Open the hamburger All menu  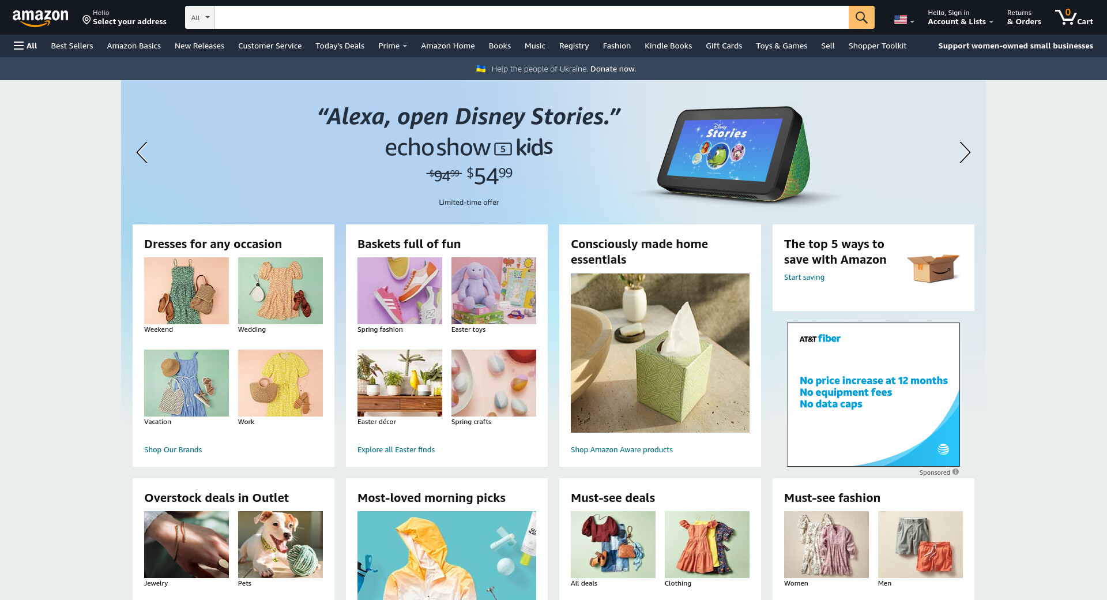click(x=25, y=46)
